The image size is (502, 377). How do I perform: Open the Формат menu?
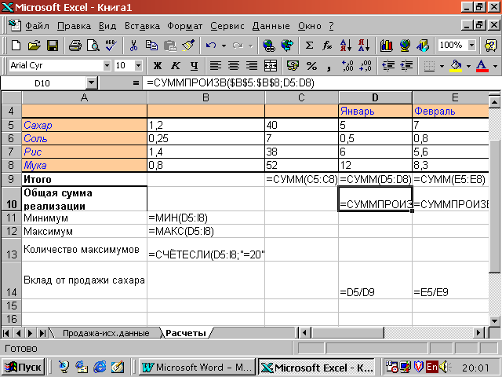185,26
